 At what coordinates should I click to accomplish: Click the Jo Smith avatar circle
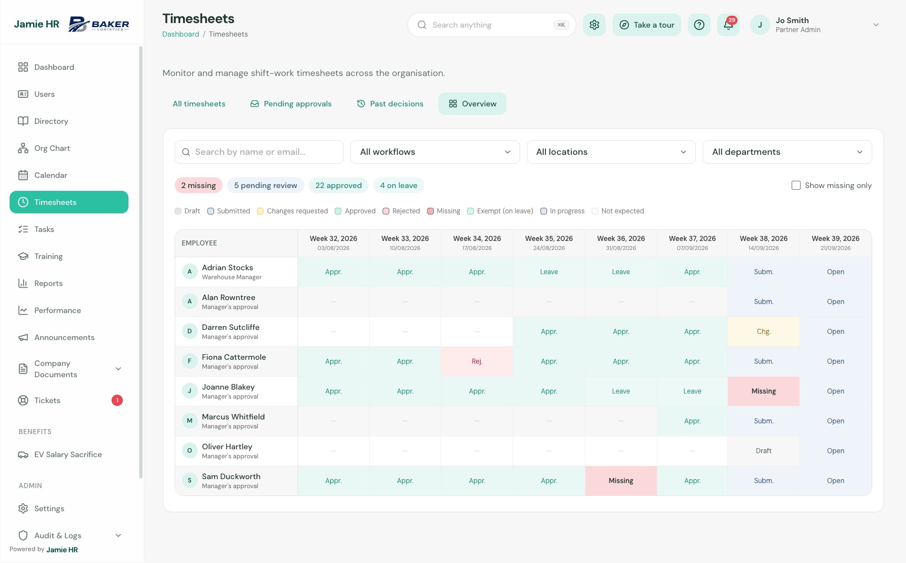(760, 25)
